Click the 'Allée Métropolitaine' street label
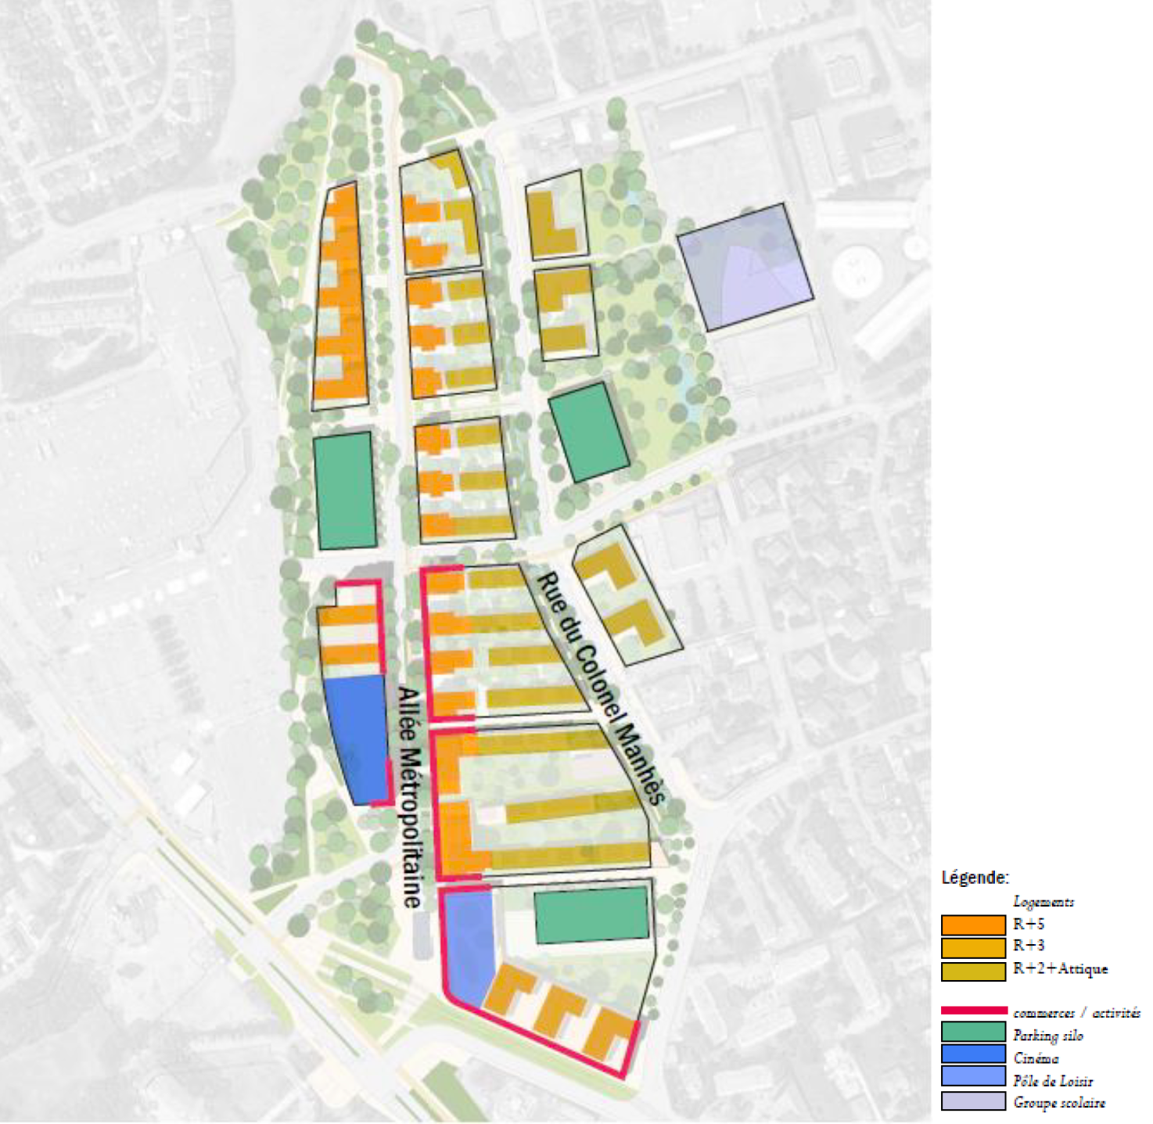 click(411, 797)
